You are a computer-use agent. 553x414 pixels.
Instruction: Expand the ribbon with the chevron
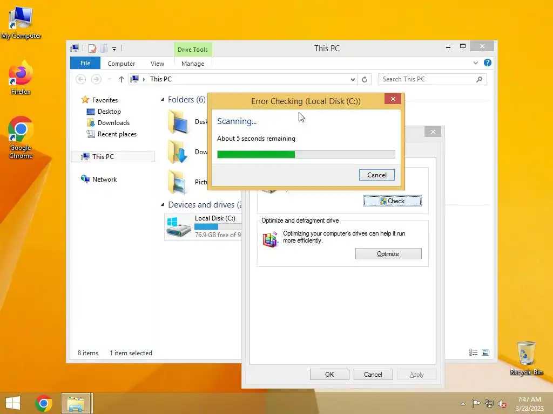[475, 63]
